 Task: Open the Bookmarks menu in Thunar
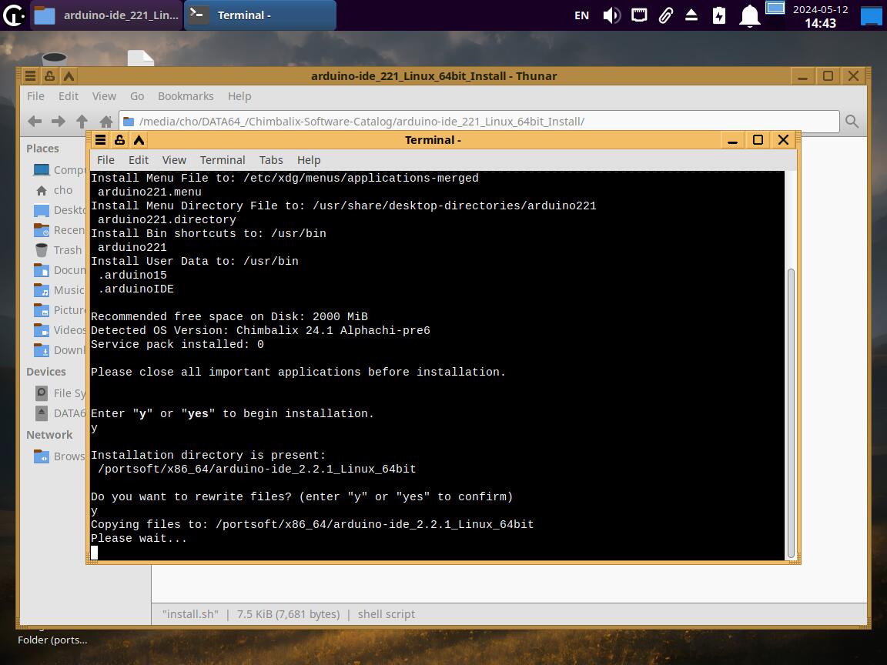click(186, 96)
